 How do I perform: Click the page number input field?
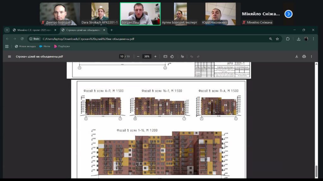pos(121,56)
